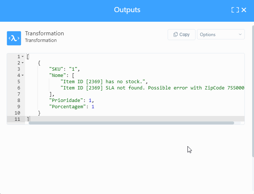Viewport: 254px width, 194px height.
Task: Click the Outputs header title
Action: coord(127,10)
